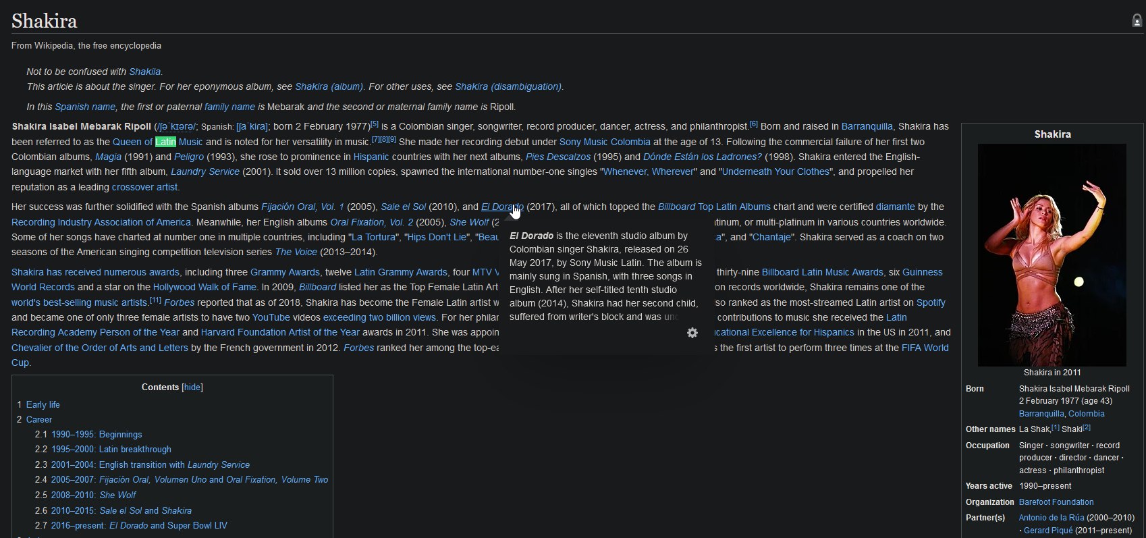Viewport: 1146px width, 538px height.
Task: Open the IPA pronunciation /ʃəˈkɪərə/ link
Action: (x=175, y=126)
